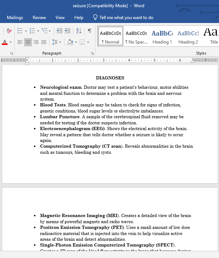
Task: Apply paragraph borders
Action: (x=82, y=42)
